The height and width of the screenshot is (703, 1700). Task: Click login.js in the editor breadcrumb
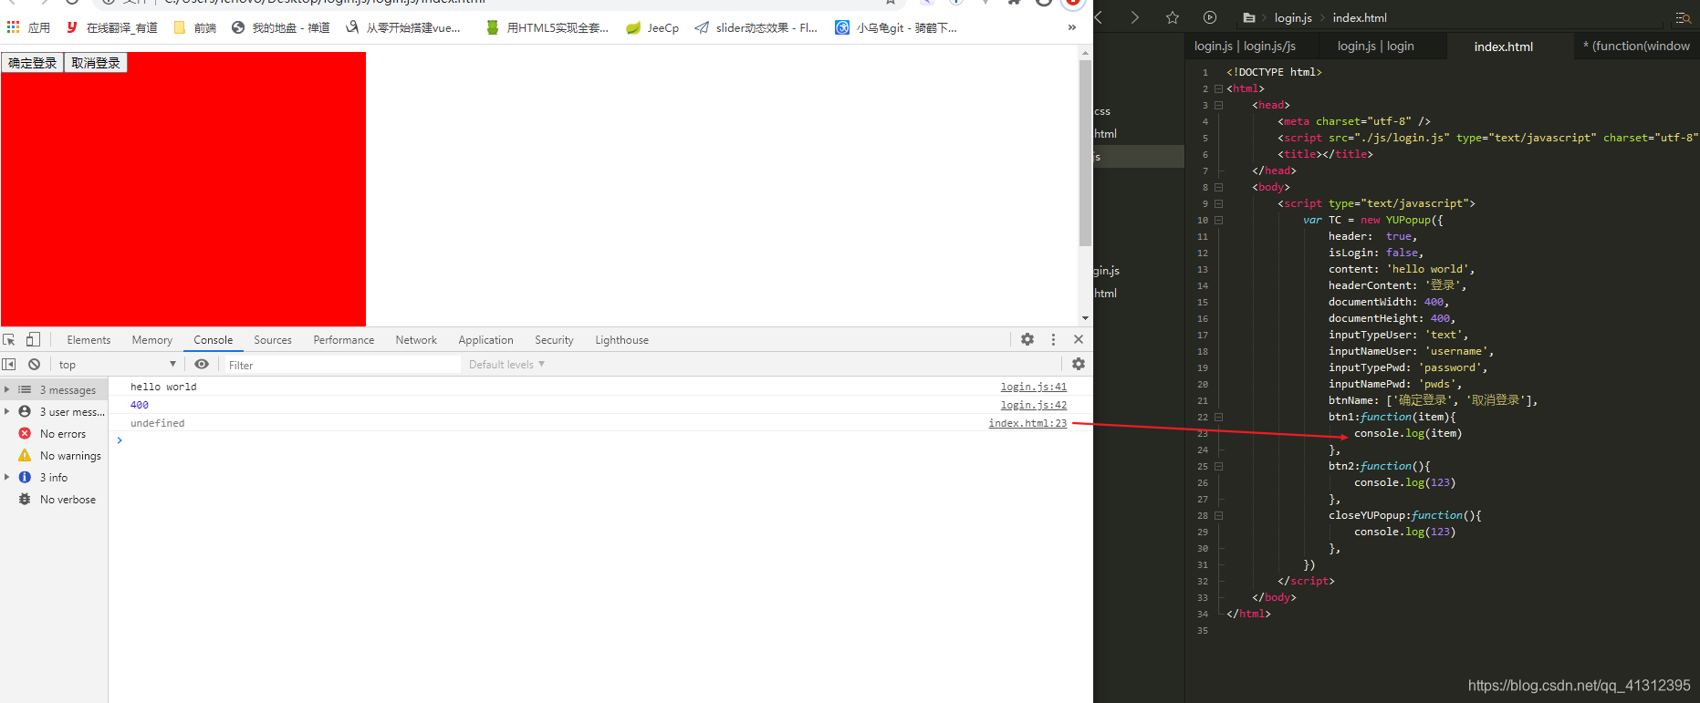(x=1293, y=17)
